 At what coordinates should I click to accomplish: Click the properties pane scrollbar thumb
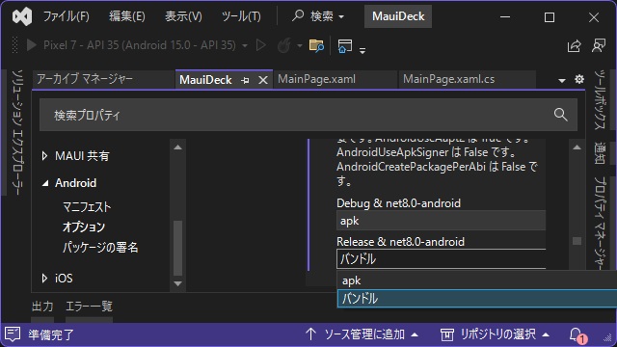coord(577,241)
